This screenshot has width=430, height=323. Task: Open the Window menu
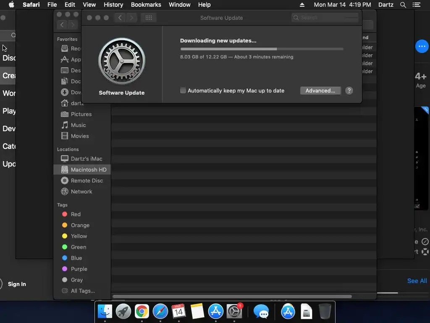[179, 5]
